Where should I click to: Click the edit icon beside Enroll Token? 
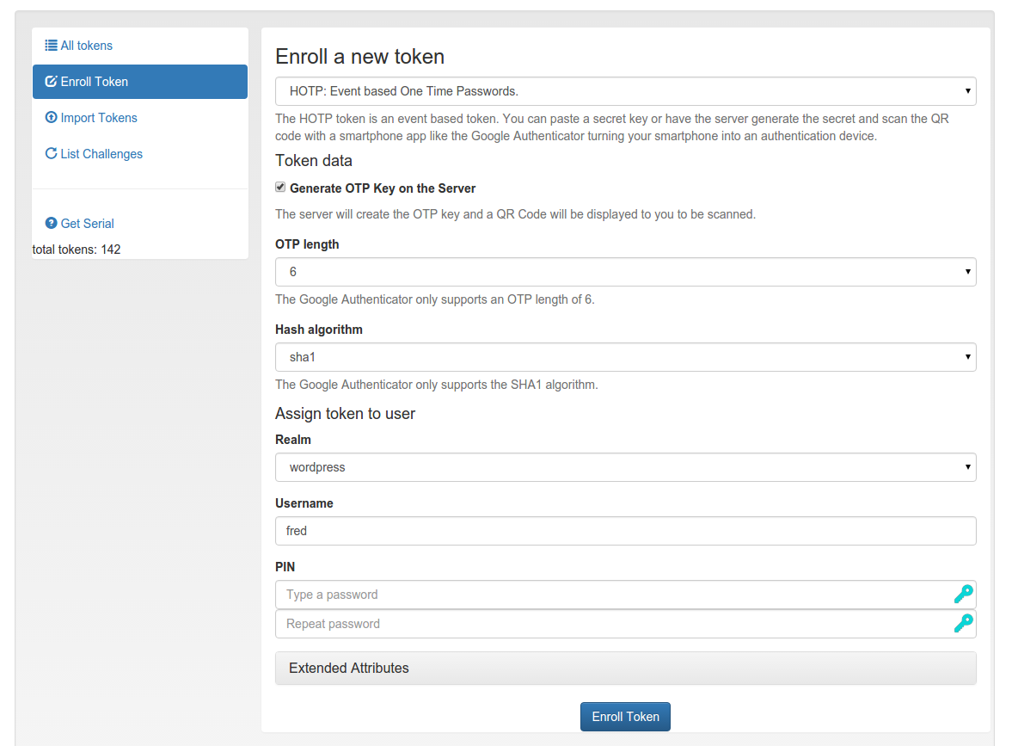[51, 82]
